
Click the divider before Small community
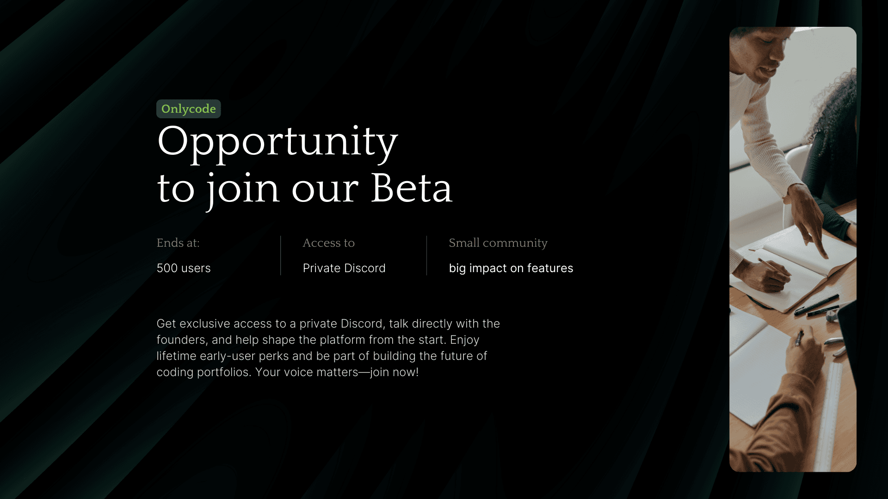[426, 256]
